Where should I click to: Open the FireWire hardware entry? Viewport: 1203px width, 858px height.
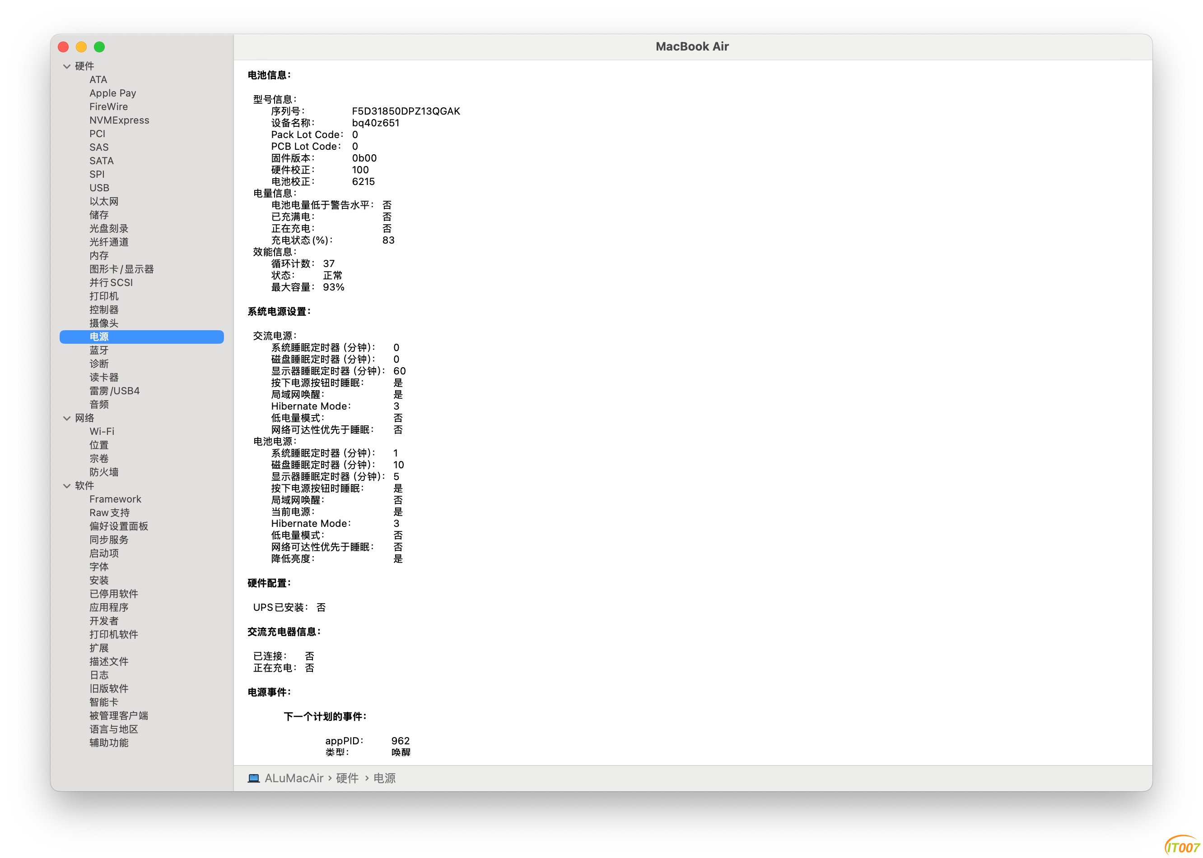pos(108,107)
